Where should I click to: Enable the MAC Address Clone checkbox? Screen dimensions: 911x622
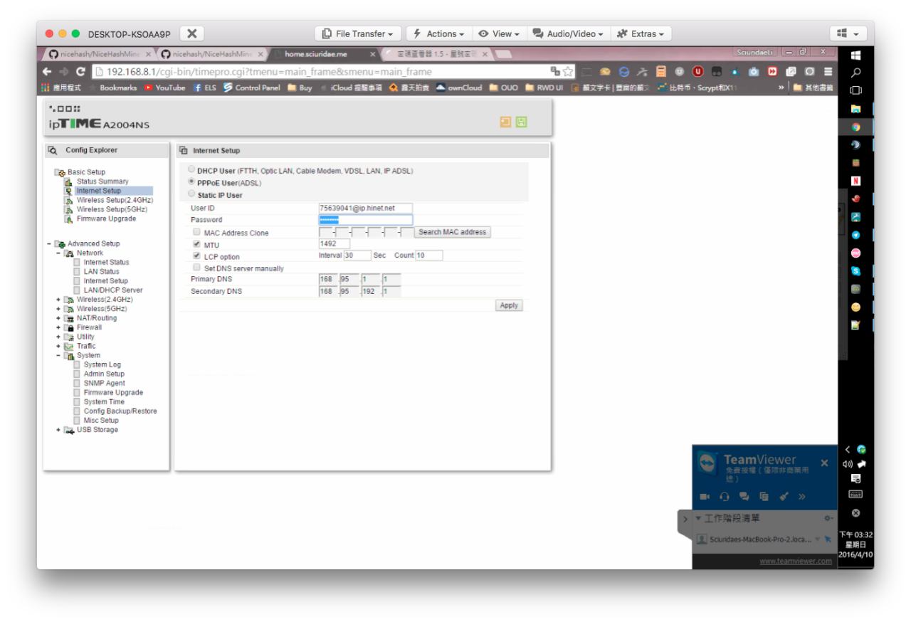(196, 232)
